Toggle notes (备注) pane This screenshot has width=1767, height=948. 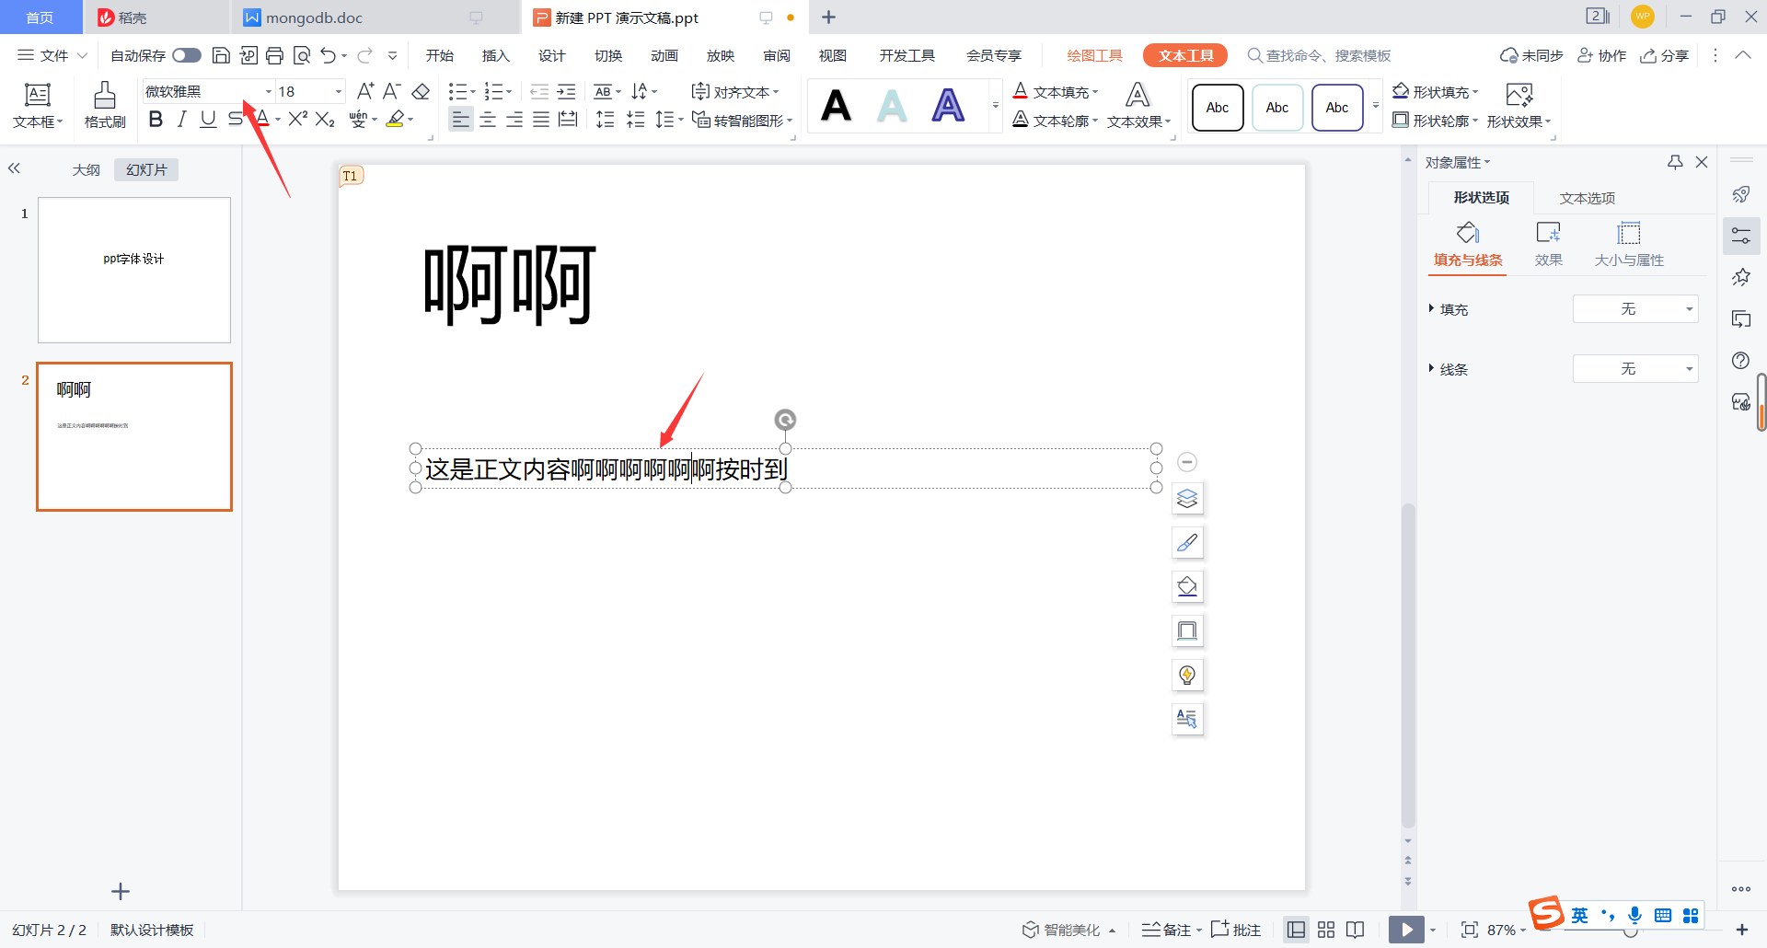(1166, 930)
